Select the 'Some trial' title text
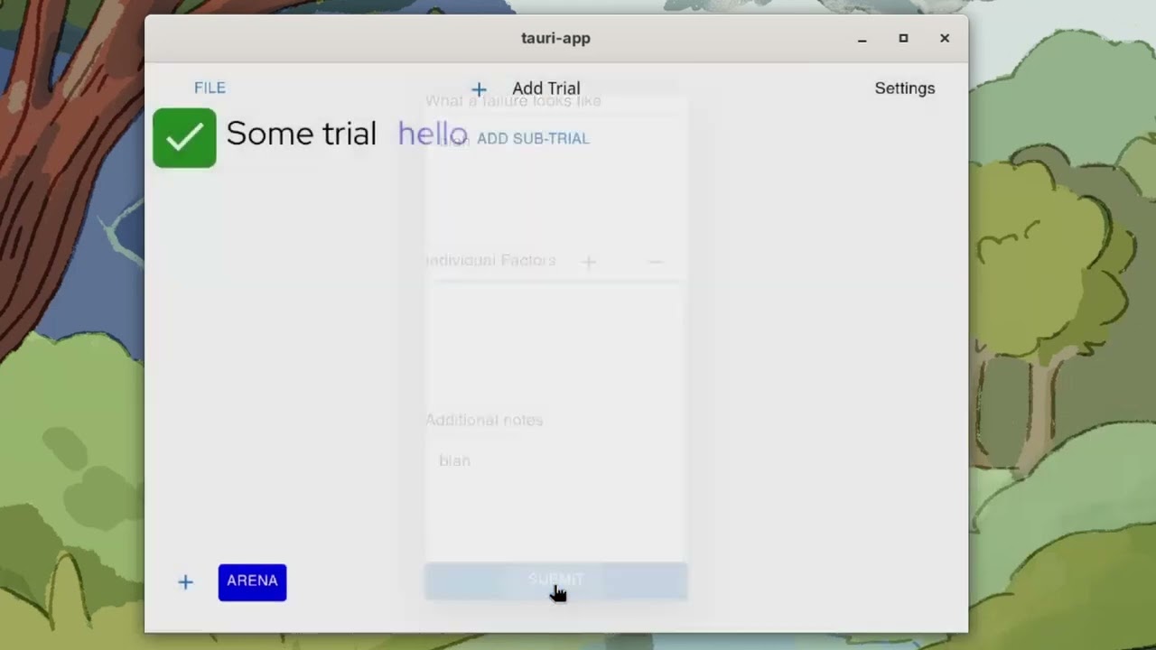The width and height of the screenshot is (1156, 650). pos(301,134)
